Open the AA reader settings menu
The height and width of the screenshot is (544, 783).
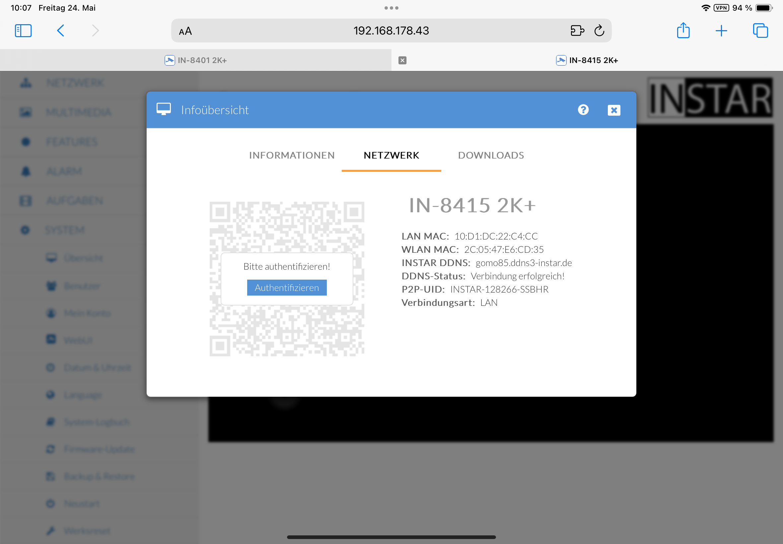(185, 32)
